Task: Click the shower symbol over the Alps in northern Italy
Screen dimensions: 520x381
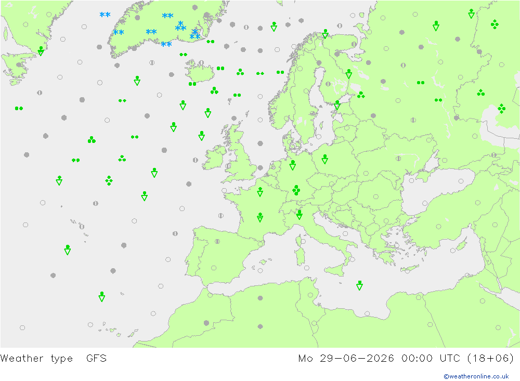Action: 299,215
